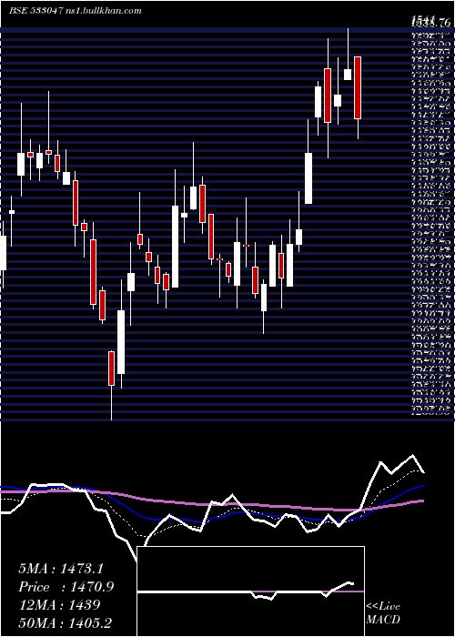This screenshot has width=455, height=637.
Task: Click the <<Live MACD label
Action: (383, 613)
